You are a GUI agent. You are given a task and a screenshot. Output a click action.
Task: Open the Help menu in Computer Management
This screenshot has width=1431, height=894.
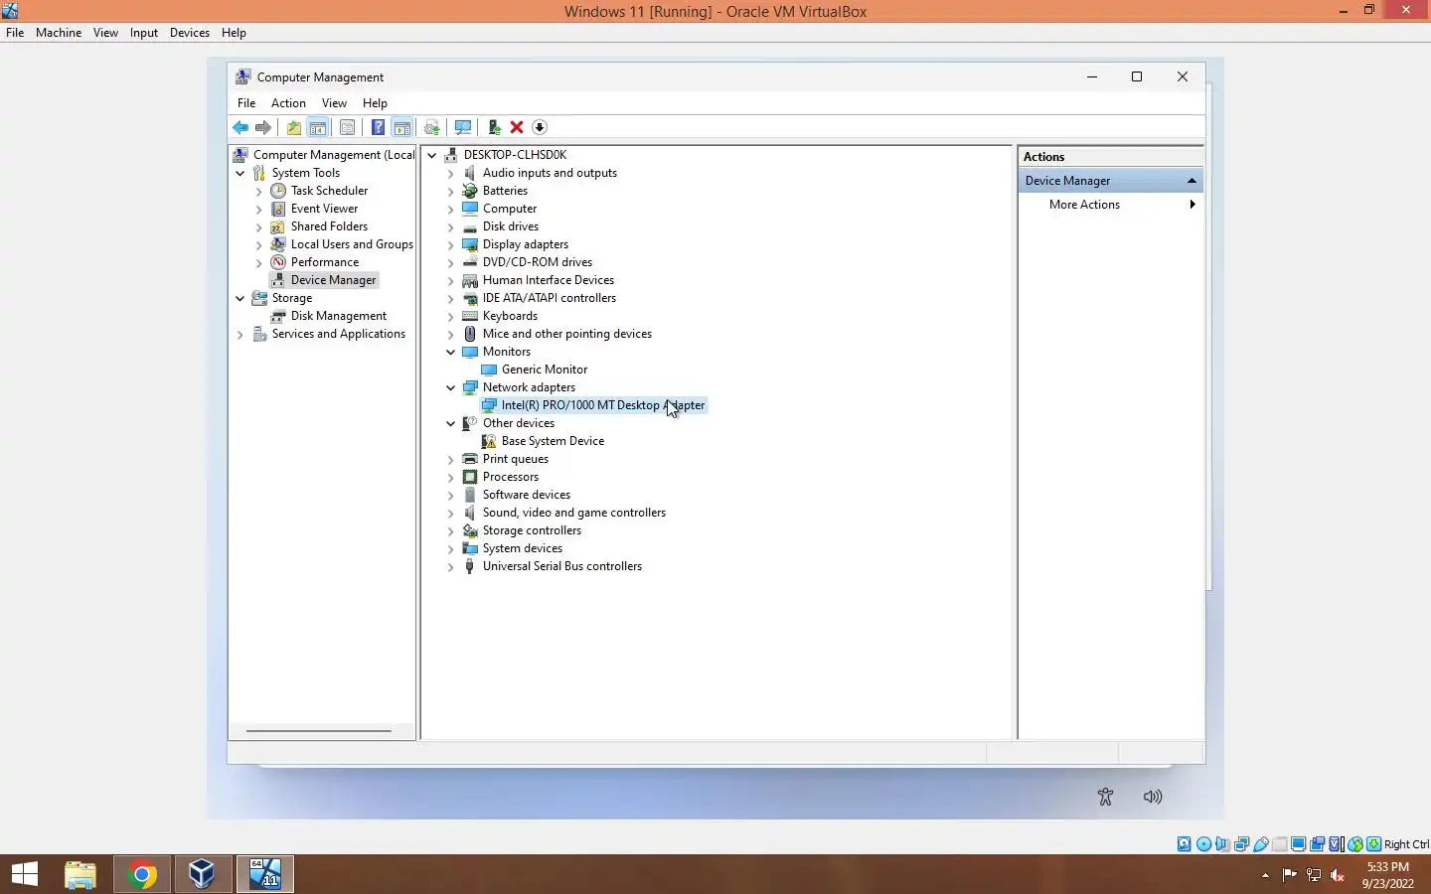375,103
